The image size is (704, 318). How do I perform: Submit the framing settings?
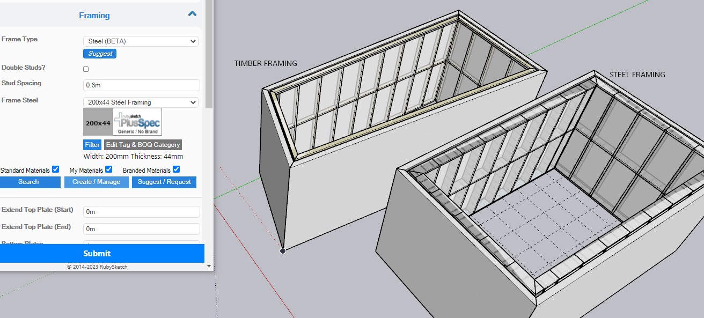pyautogui.click(x=97, y=254)
